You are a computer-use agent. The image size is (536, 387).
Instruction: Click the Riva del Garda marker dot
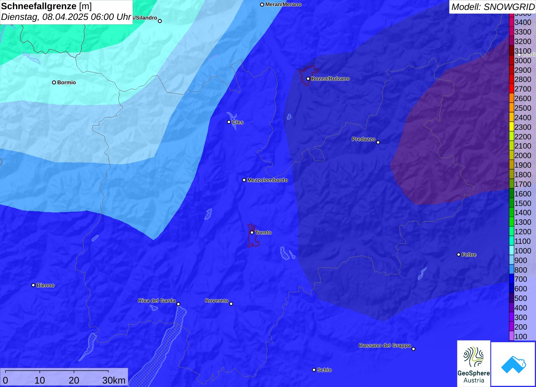178,304
